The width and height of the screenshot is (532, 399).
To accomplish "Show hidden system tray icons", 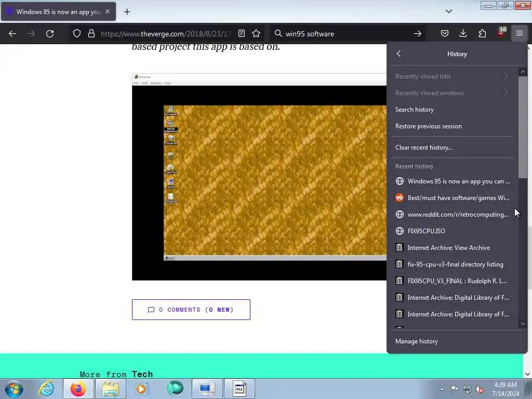I will [x=442, y=389].
